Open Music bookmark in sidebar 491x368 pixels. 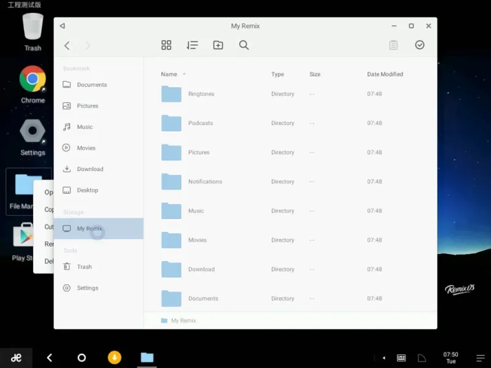click(85, 127)
